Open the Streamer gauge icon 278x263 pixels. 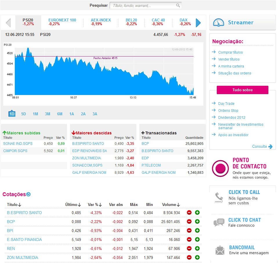pyautogui.click(x=219, y=23)
